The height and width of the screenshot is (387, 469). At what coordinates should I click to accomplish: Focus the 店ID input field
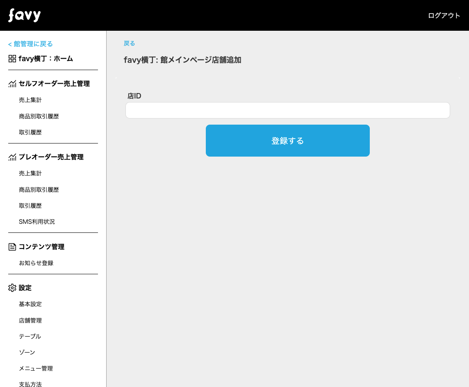pos(288,110)
